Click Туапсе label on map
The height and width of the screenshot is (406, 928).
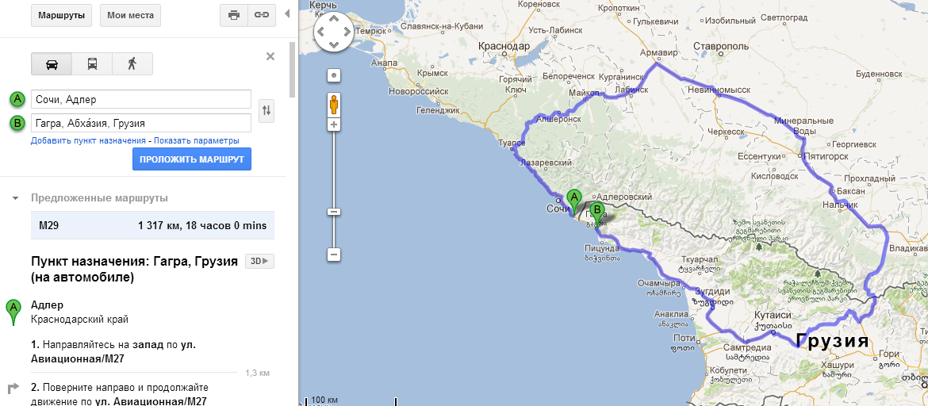tap(512, 144)
